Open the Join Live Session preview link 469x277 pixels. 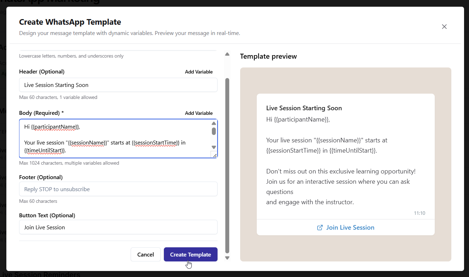350,228
